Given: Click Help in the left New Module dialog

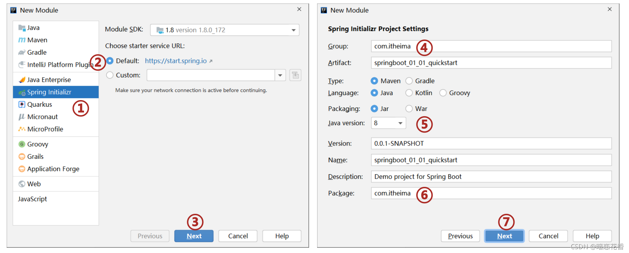Looking at the screenshot, I should pos(282,236).
